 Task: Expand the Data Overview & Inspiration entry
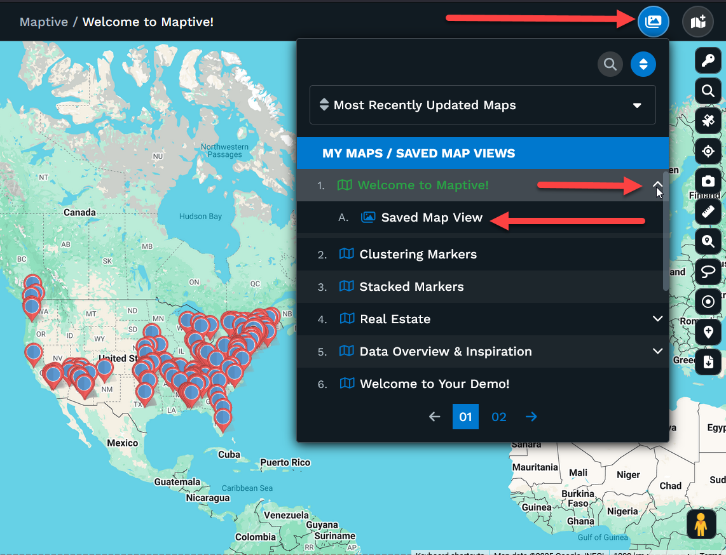(657, 351)
